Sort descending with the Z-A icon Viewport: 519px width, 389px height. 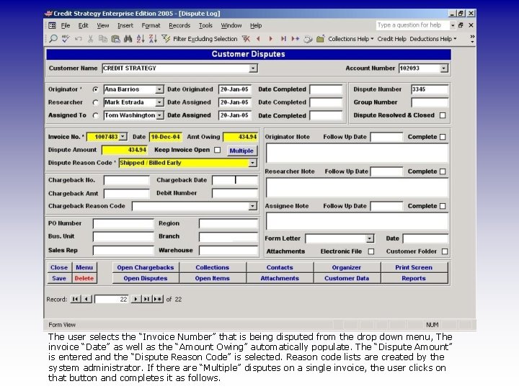point(153,39)
